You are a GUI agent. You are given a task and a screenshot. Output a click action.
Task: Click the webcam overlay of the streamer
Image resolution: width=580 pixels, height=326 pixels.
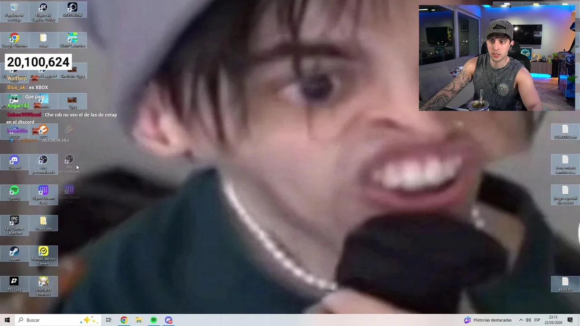[x=497, y=58]
